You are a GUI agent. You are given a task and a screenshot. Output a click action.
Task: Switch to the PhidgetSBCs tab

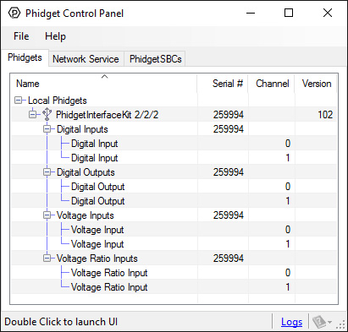(x=155, y=59)
